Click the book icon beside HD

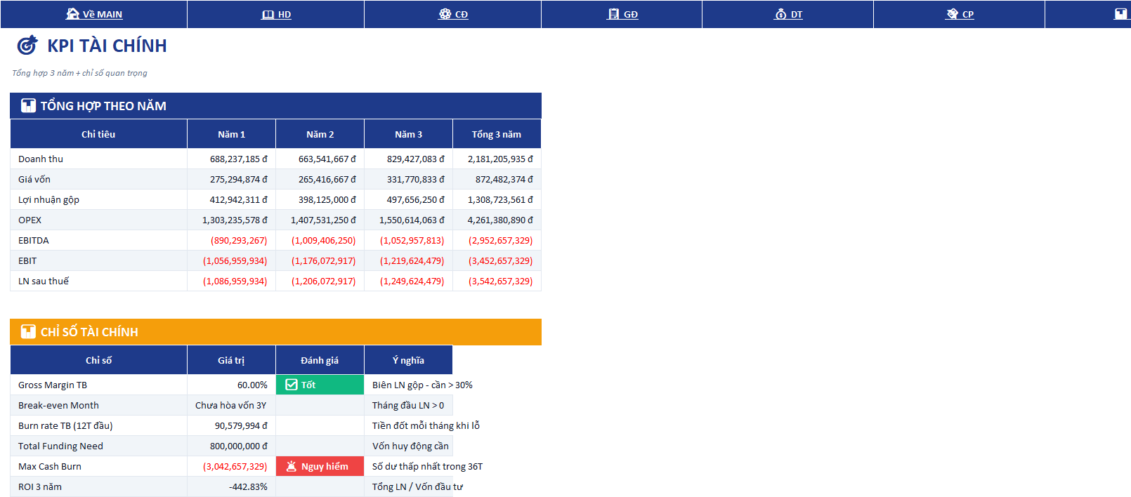click(x=268, y=14)
